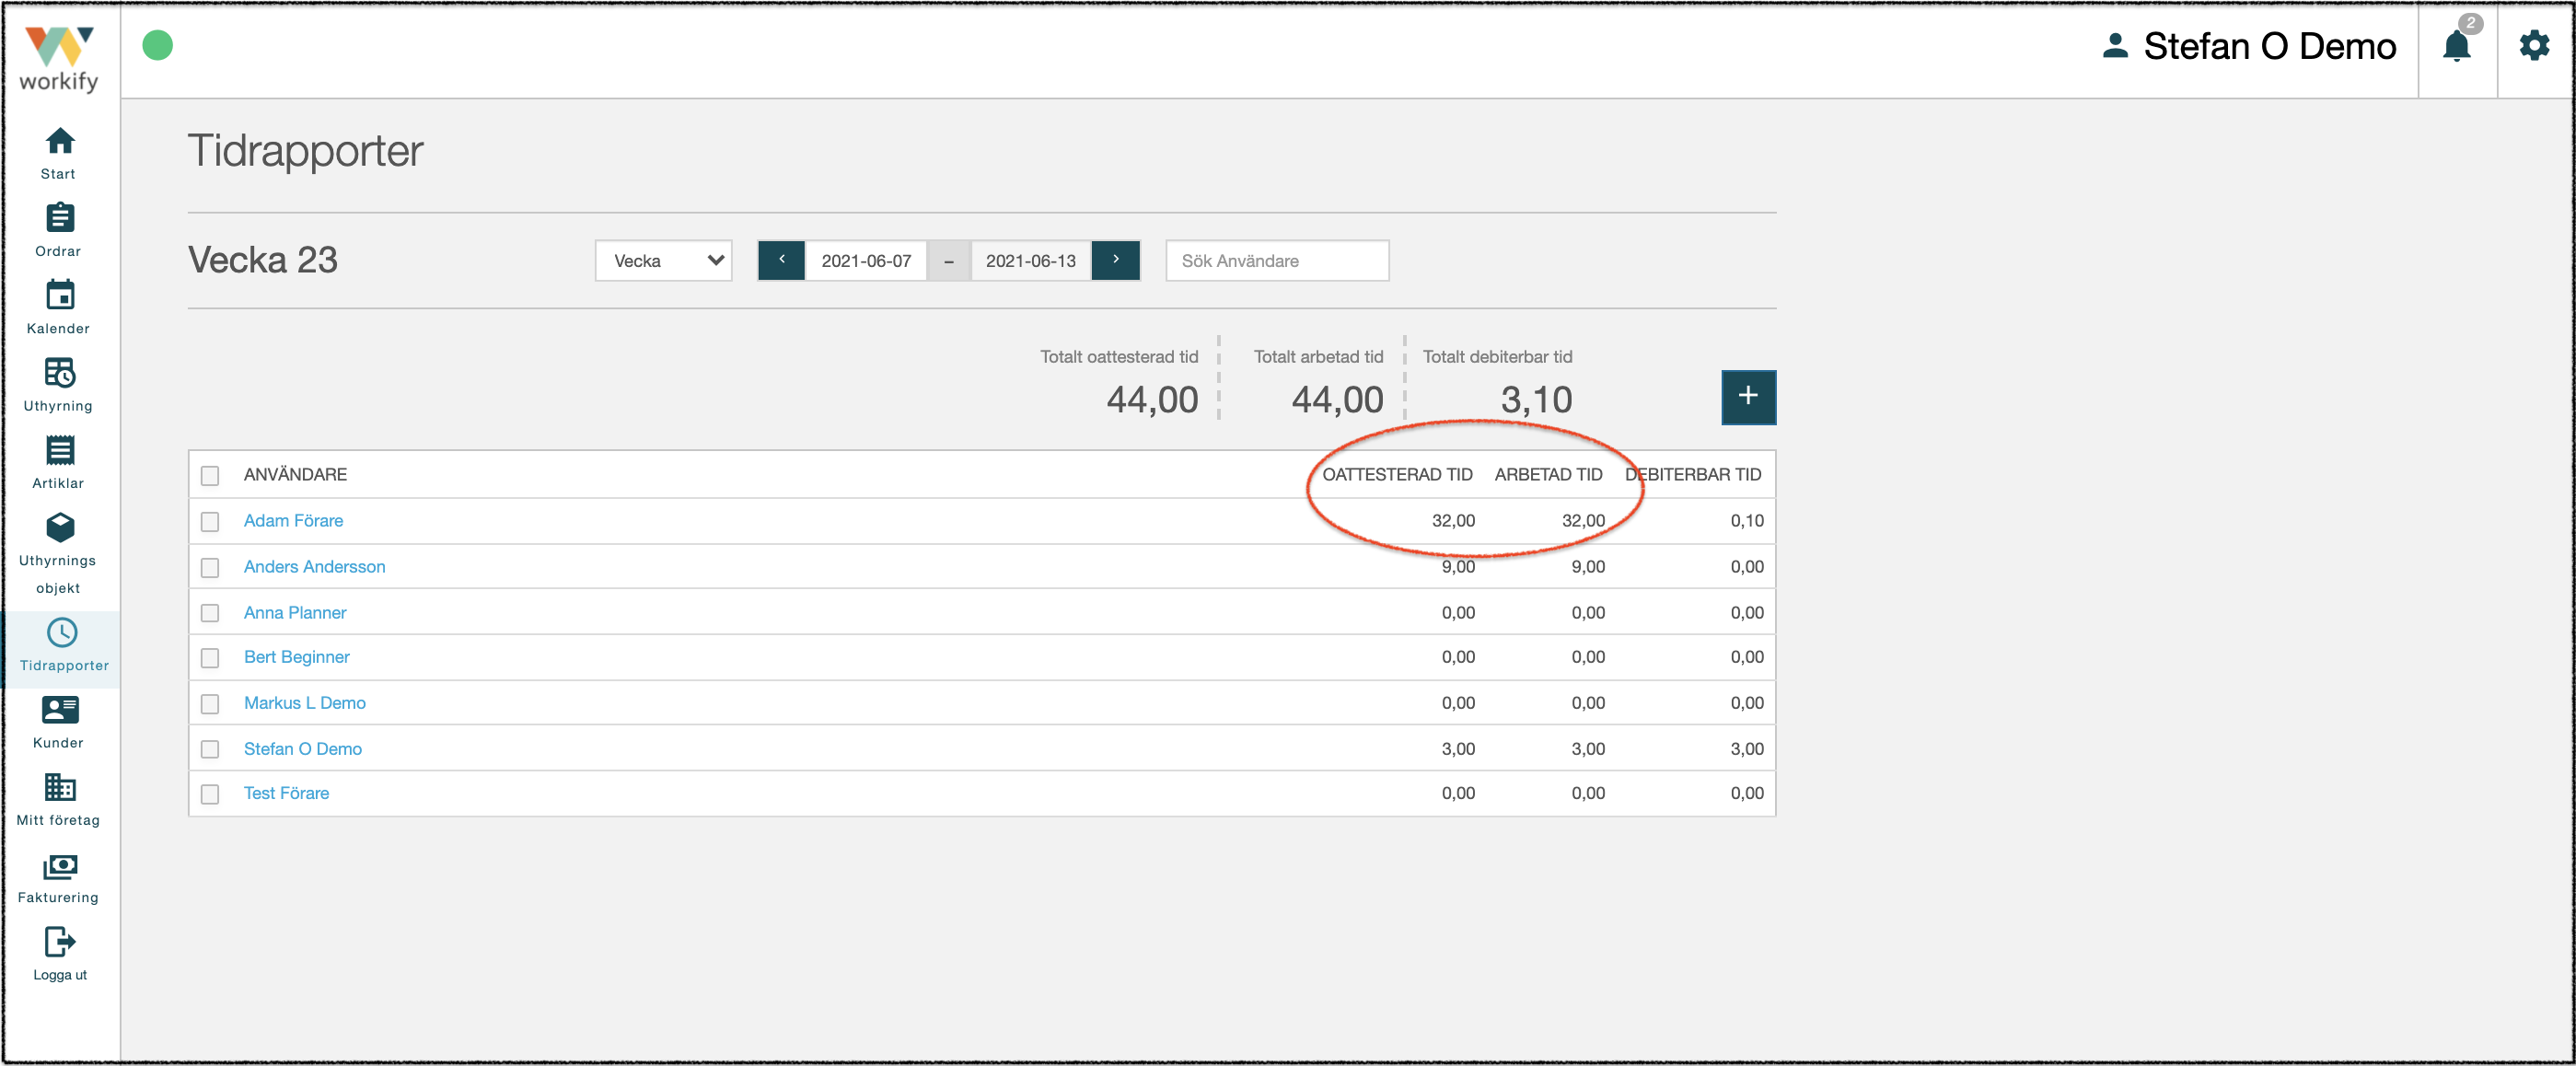Click the notification bell icon

[2456, 46]
